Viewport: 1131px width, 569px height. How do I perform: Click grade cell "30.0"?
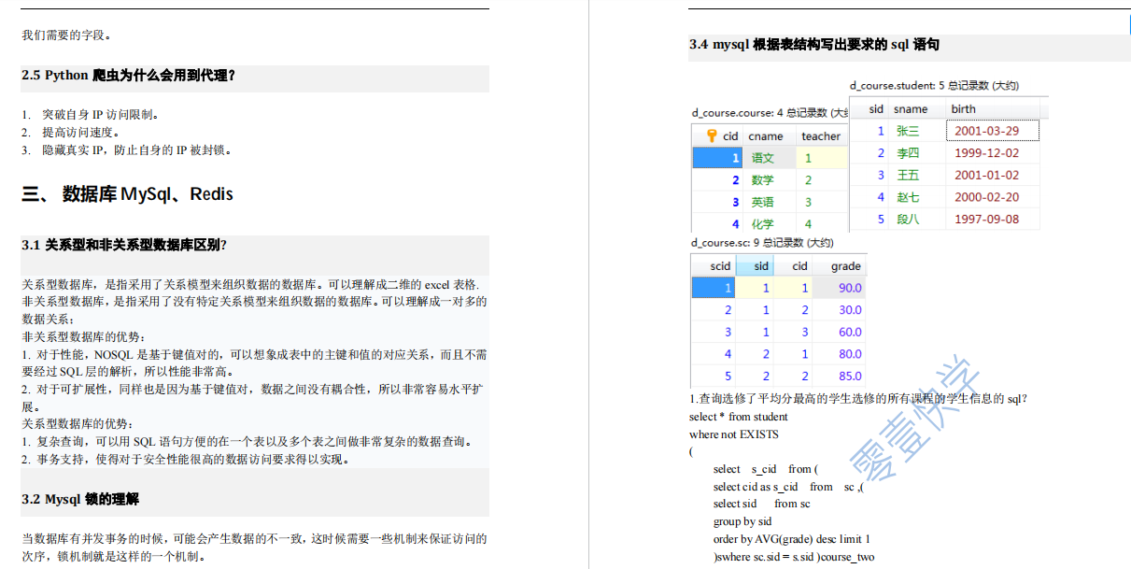[850, 310]
